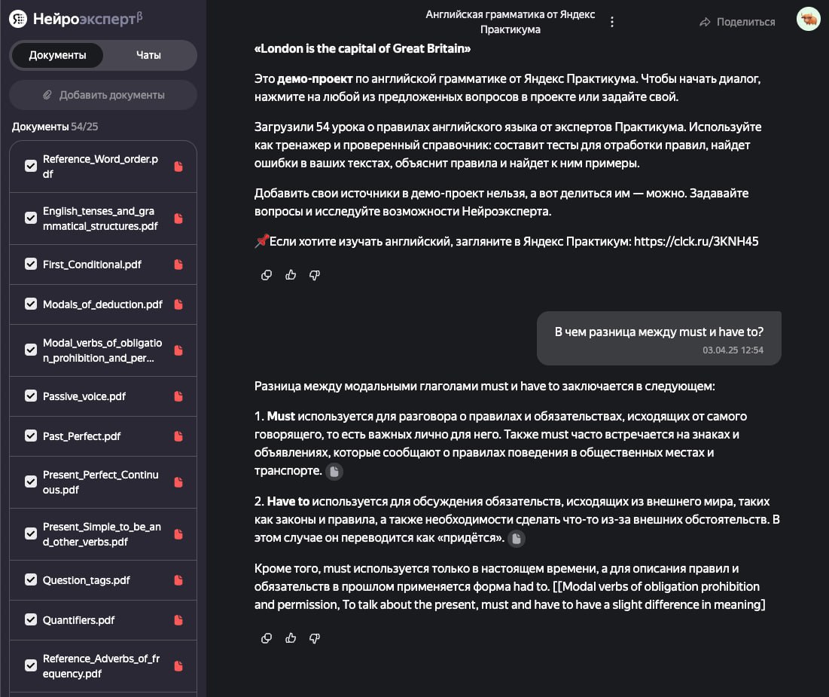Click PDF icon for Past_Perfect.pdf

click(178, 436)
